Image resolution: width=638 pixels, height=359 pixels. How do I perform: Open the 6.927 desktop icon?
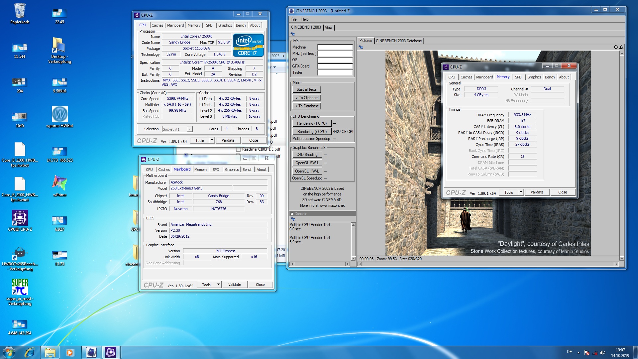(x=59, y=223)
